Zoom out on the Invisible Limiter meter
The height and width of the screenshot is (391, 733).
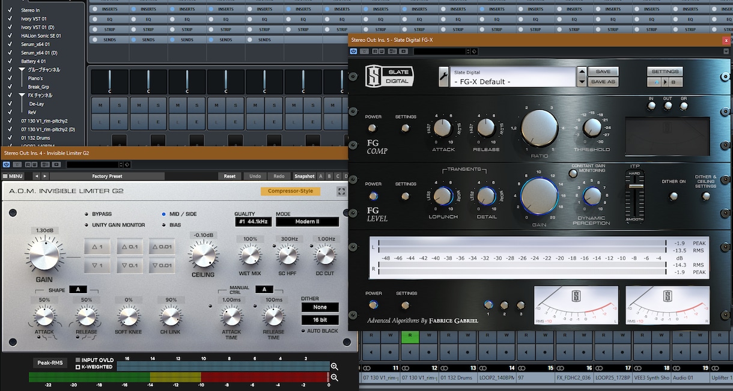[335, 378]
